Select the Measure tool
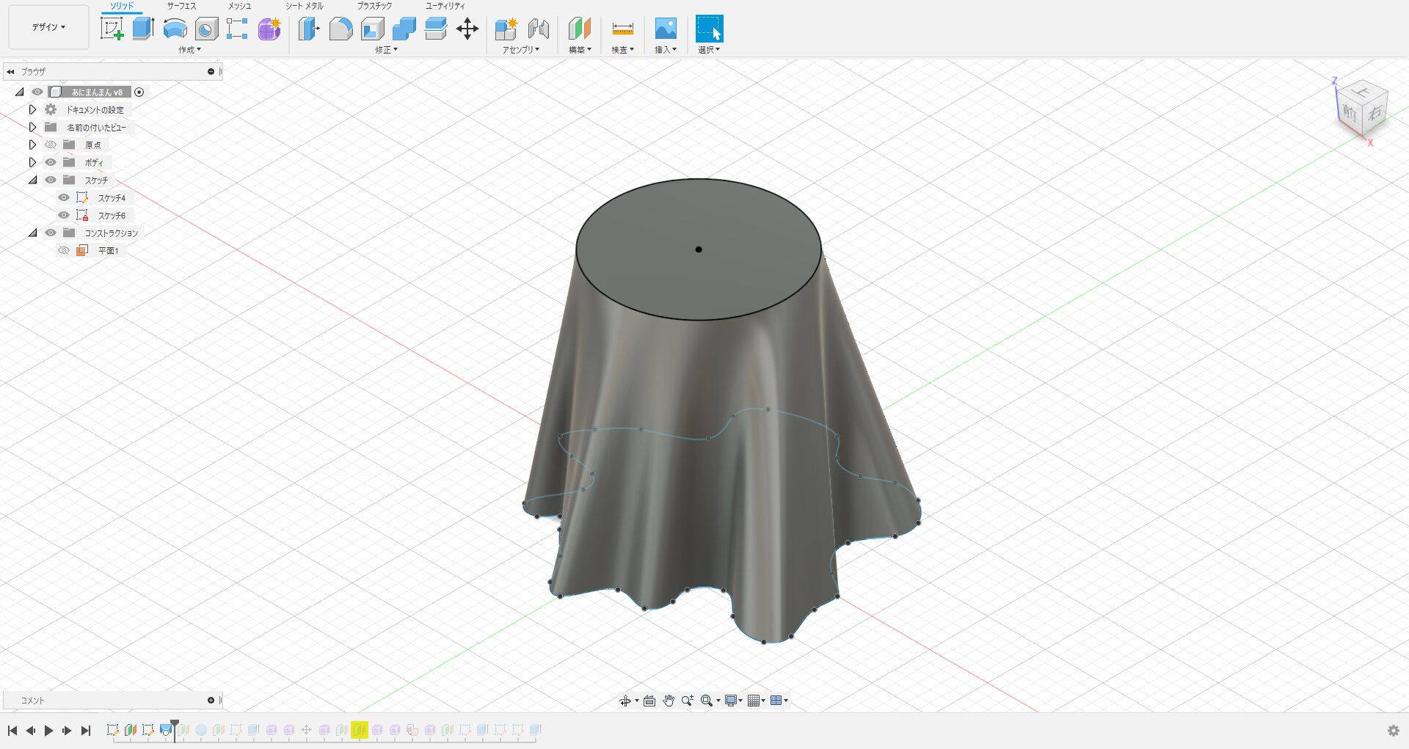This screenshot has width=1409, height=749. 622,29
